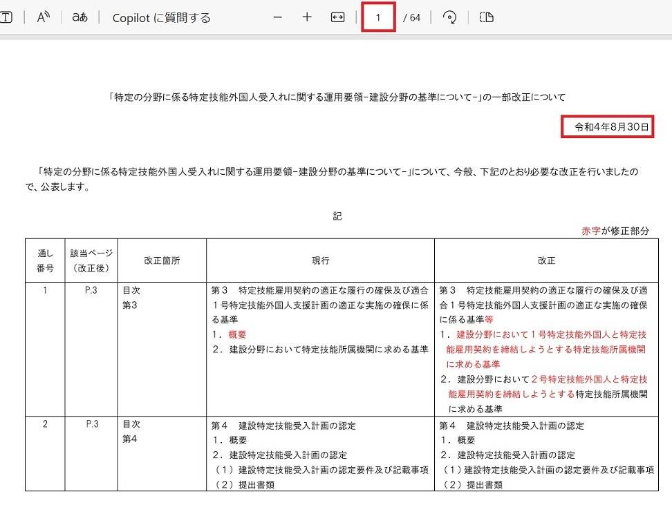Click the date 令和4年8月30日
This screenshot has height=514, width=672.
(x=608, y=127)
